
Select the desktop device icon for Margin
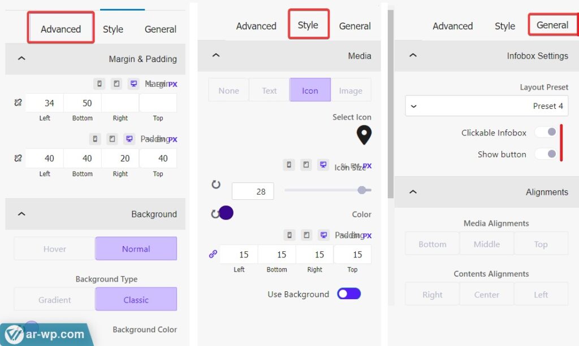133,84
